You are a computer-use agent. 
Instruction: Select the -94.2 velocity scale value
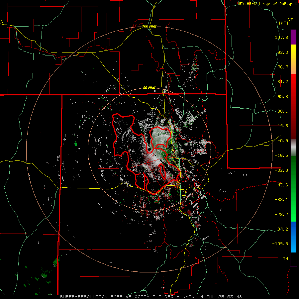(281, 229)
